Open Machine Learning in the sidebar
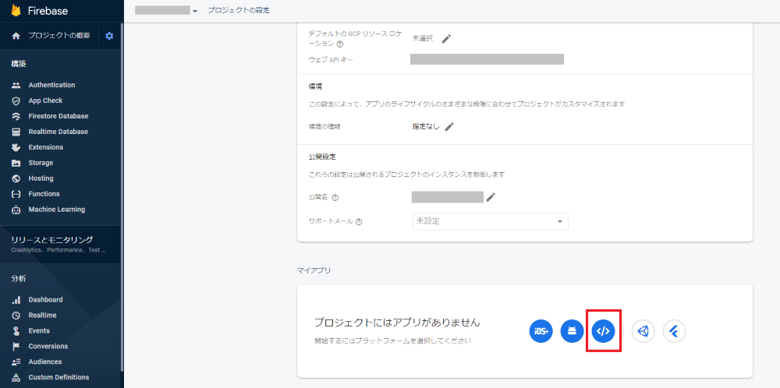Viewport: 780px width, 388px height. [57, 210]
